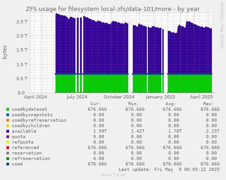Click the April 2025 x-axis label
The height and width of the screenshot is (180, 226).
point(201,97)
